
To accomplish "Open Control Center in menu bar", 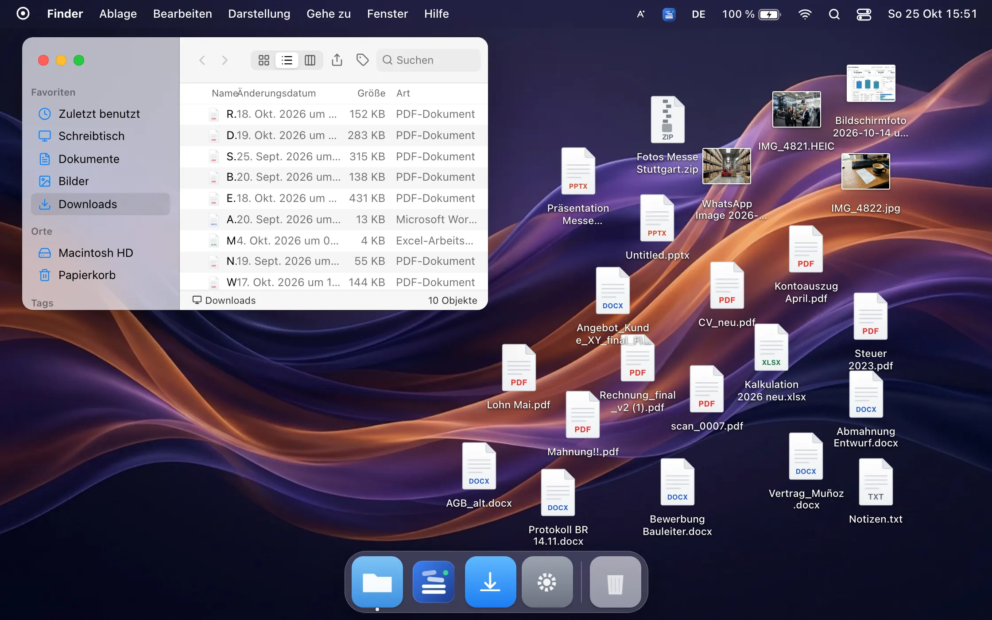I will point(864,14).
